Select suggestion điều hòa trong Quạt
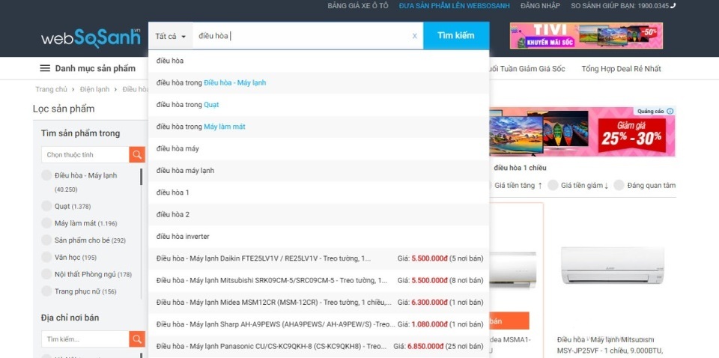Viewport: 719px width, 358px height. click(x=319, y=105)
